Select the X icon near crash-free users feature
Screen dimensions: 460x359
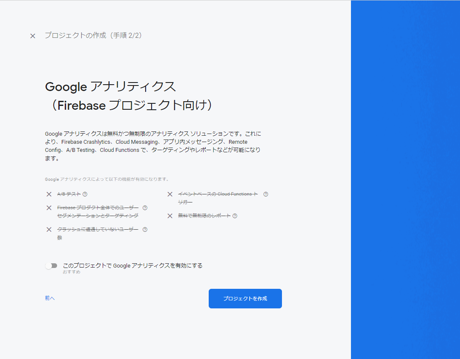click(x=49, y=229)
